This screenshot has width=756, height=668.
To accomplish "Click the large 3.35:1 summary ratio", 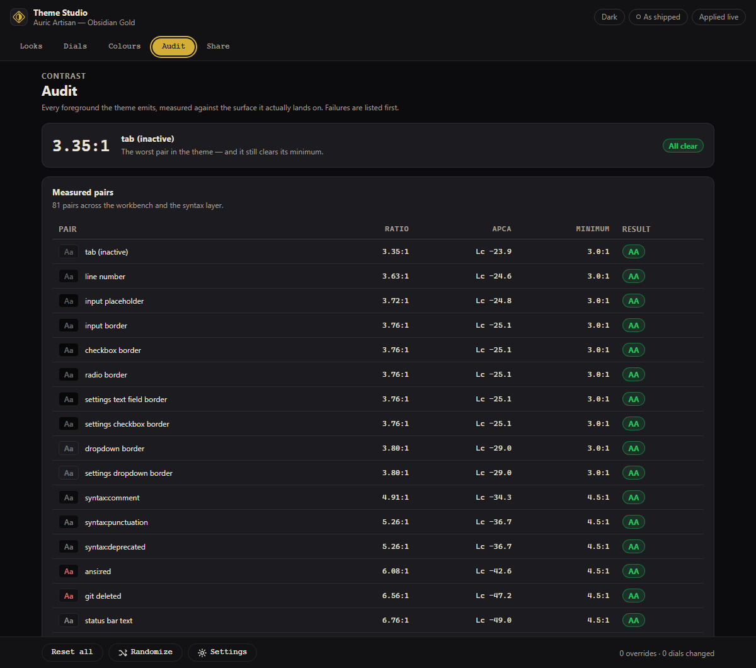I will (x=81, y=146).
